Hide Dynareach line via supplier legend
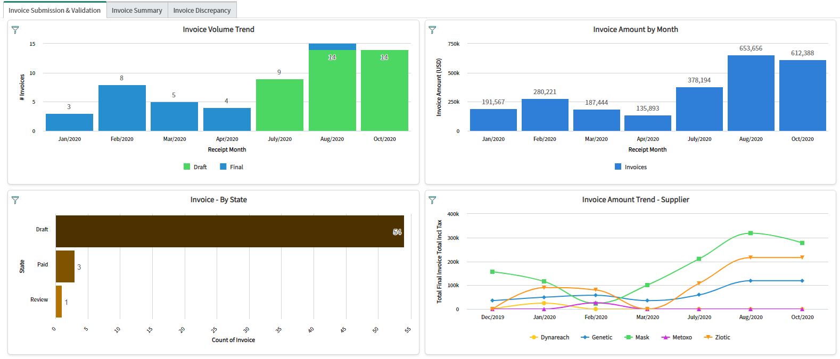The width and height of the screenshot is (840, 359). [550, 338]
